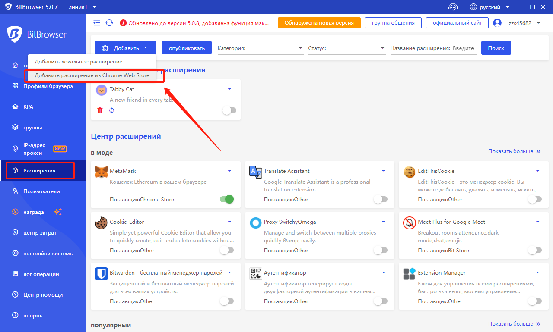Enable the Meet Plus for Google Meet switch

(534, 250)
